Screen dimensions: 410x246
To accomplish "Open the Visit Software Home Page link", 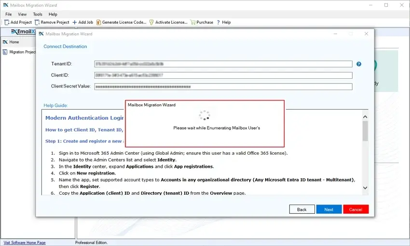I will 25,243.
